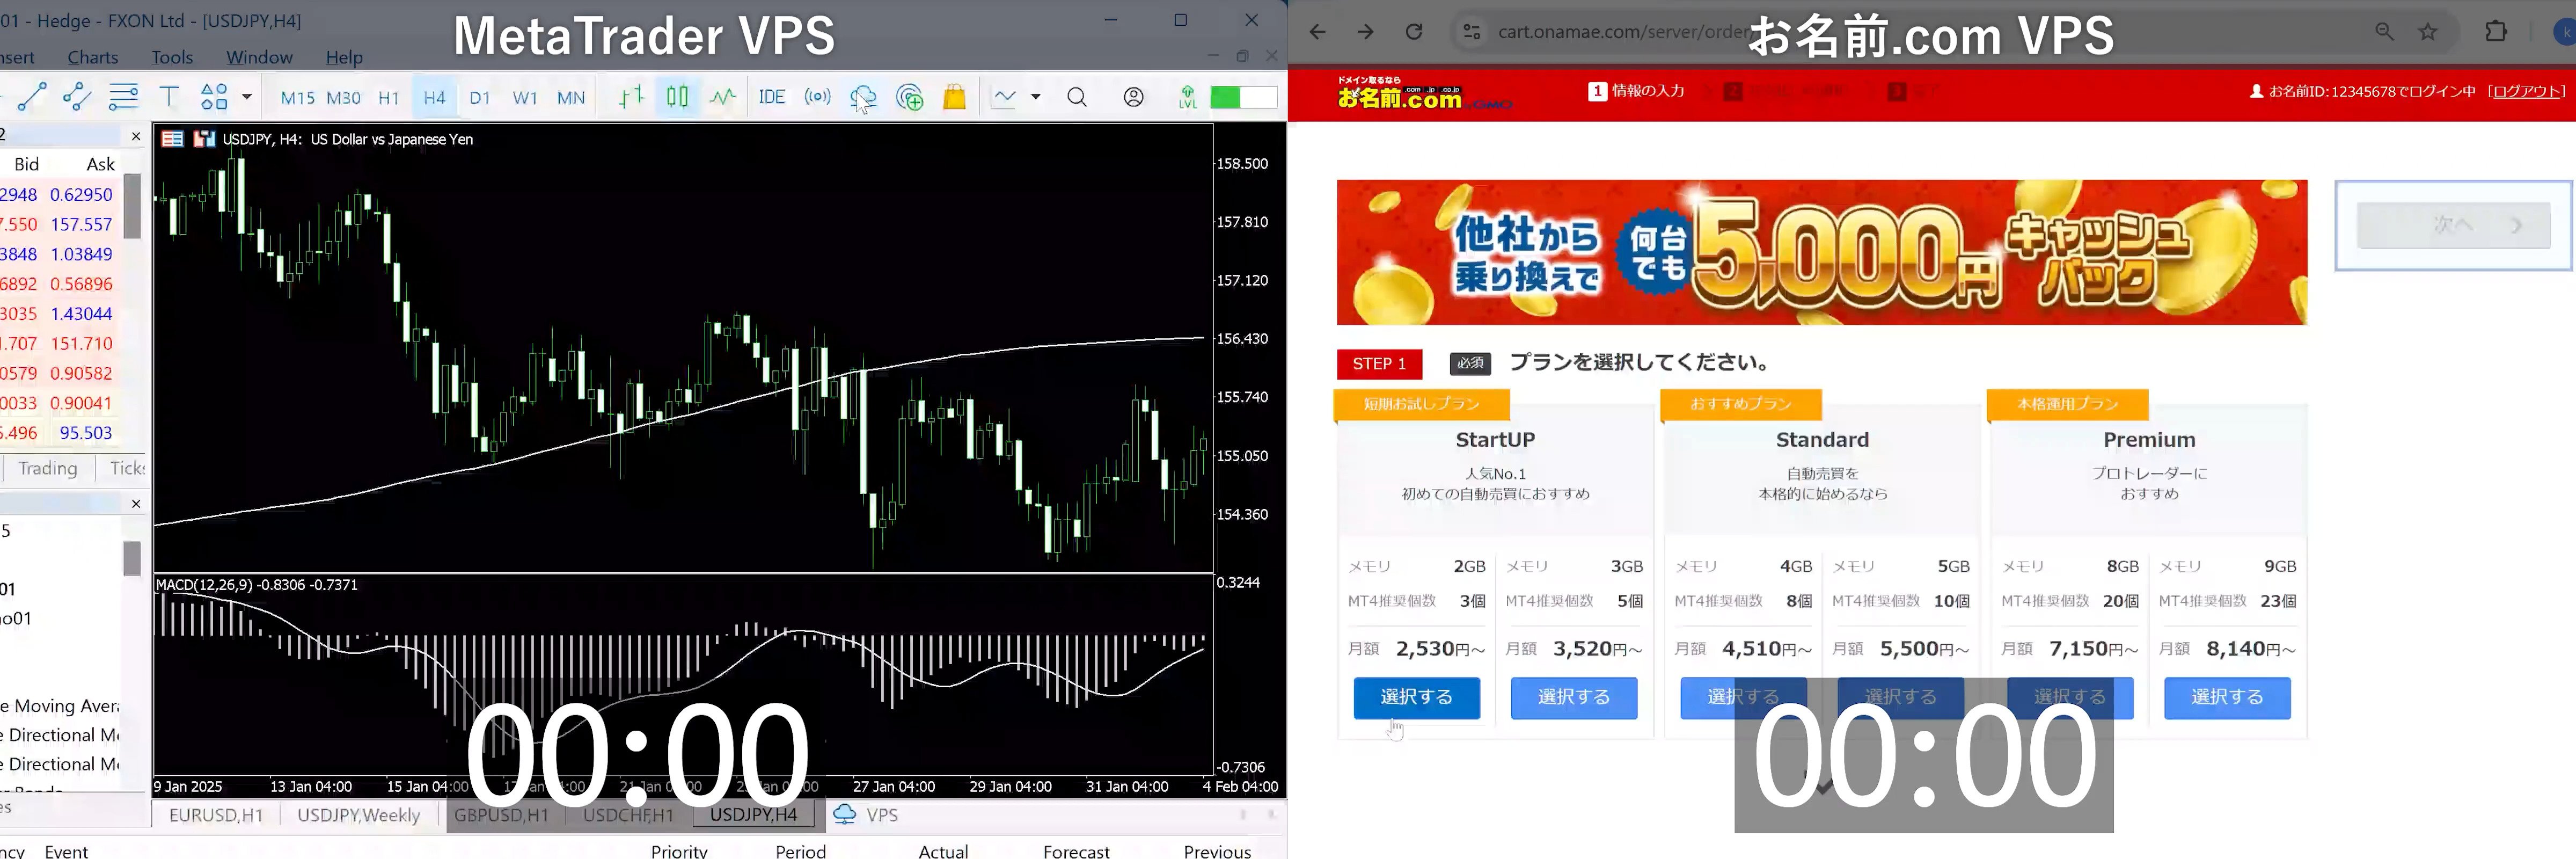
Task: Open the EURUSD,H1 chart tab
Action: point(216,815)
